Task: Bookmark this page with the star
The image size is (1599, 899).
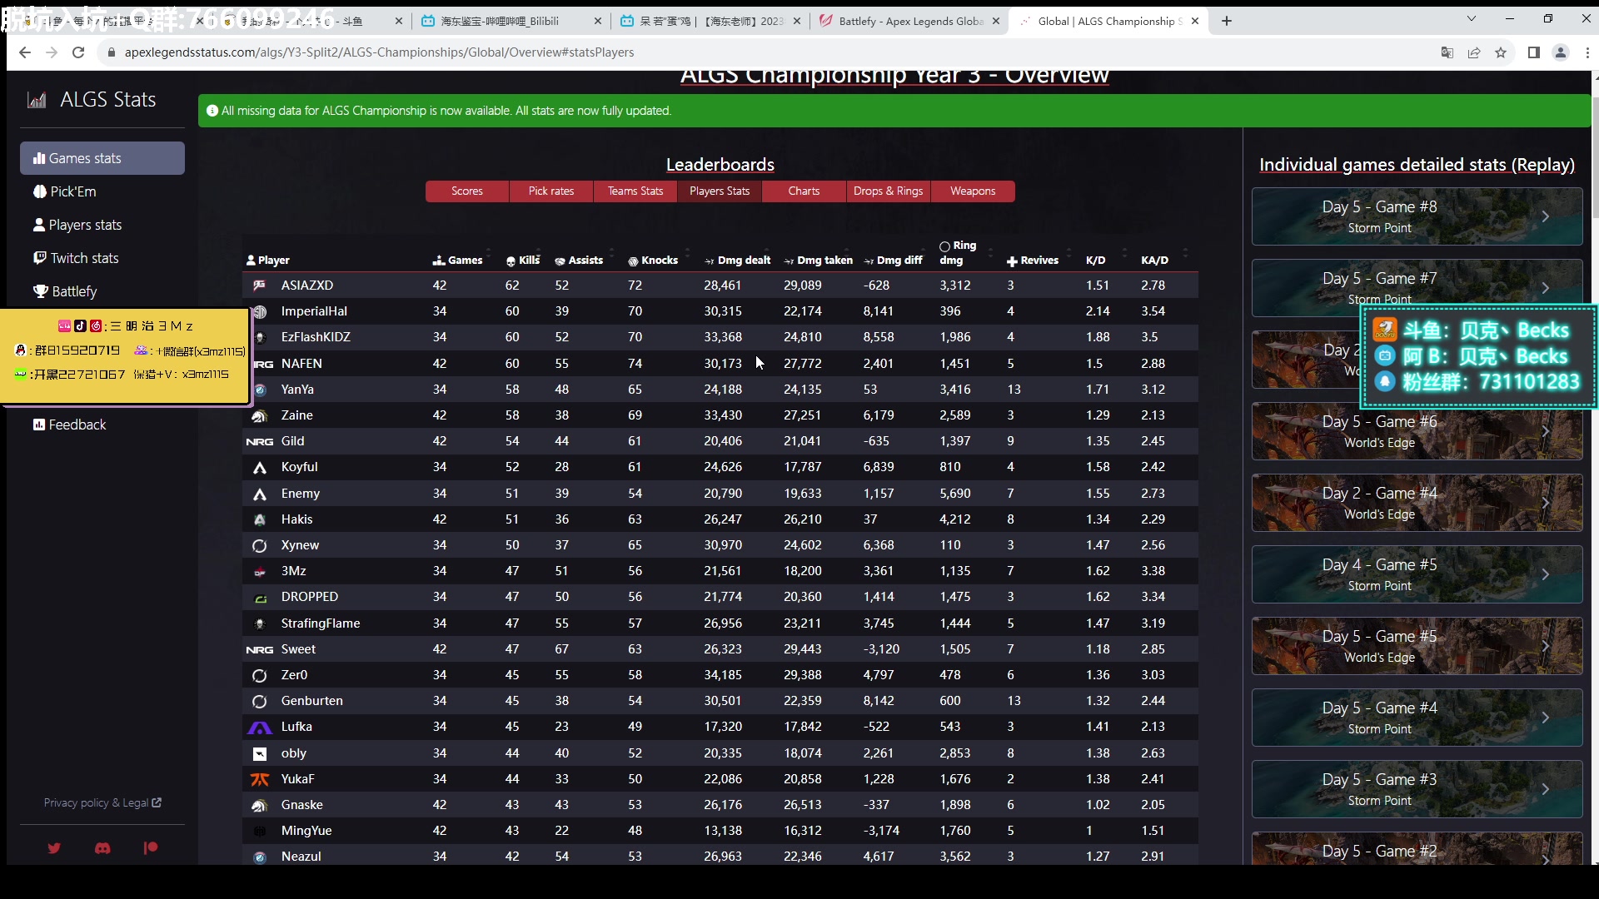Action: [x=1501, y=52]
